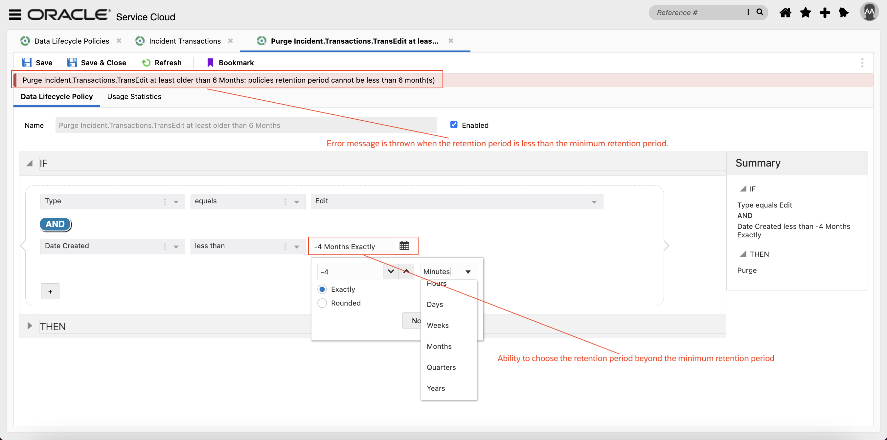The height and width of the screenshot is (440, 887).
Task: Click the Save disk icon
Action: tap(27, 63)
